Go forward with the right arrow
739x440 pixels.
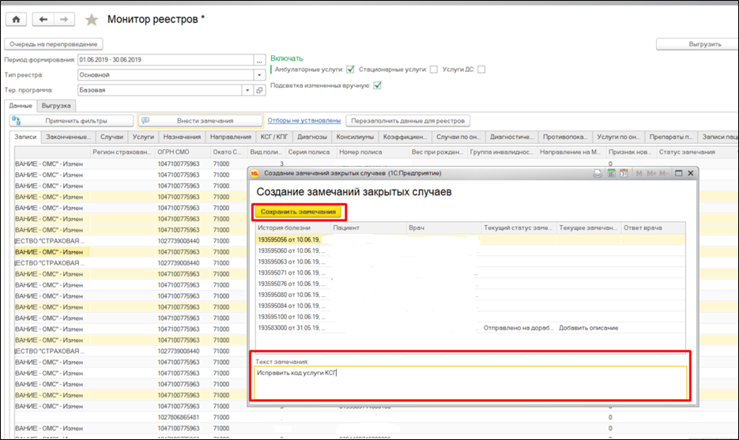coord(64,18)
